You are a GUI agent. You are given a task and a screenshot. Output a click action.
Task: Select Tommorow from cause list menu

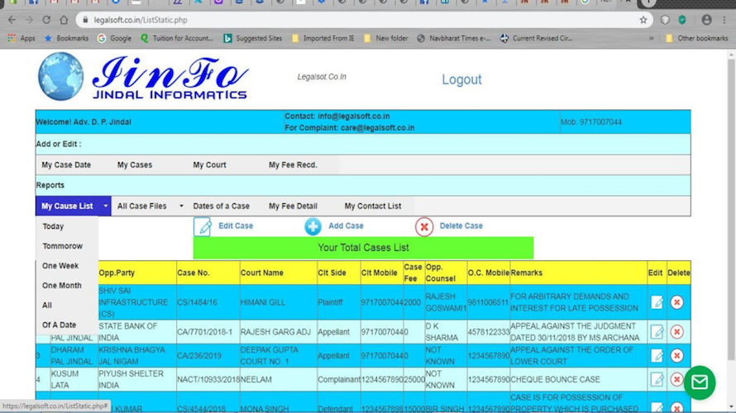tap(62, 246)
